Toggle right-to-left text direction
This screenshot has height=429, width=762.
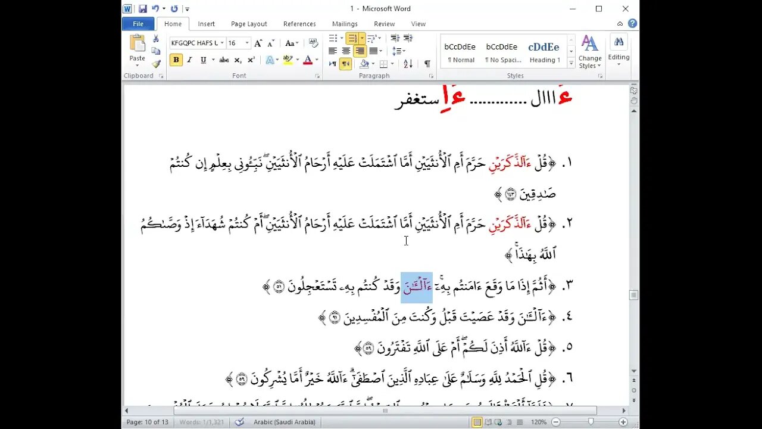(346, 64)
